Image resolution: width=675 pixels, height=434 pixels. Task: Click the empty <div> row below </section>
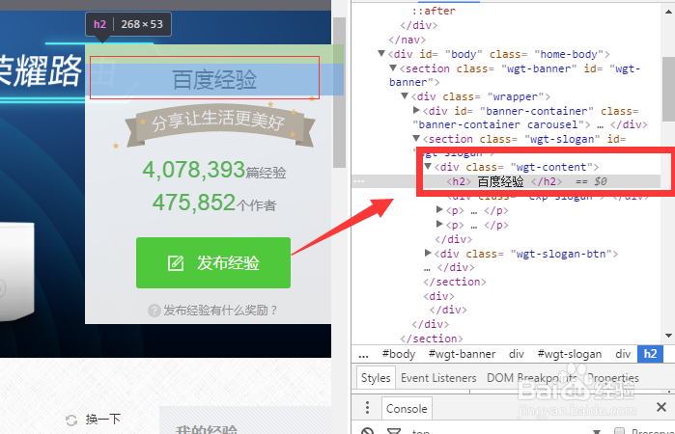coord(438,296)
